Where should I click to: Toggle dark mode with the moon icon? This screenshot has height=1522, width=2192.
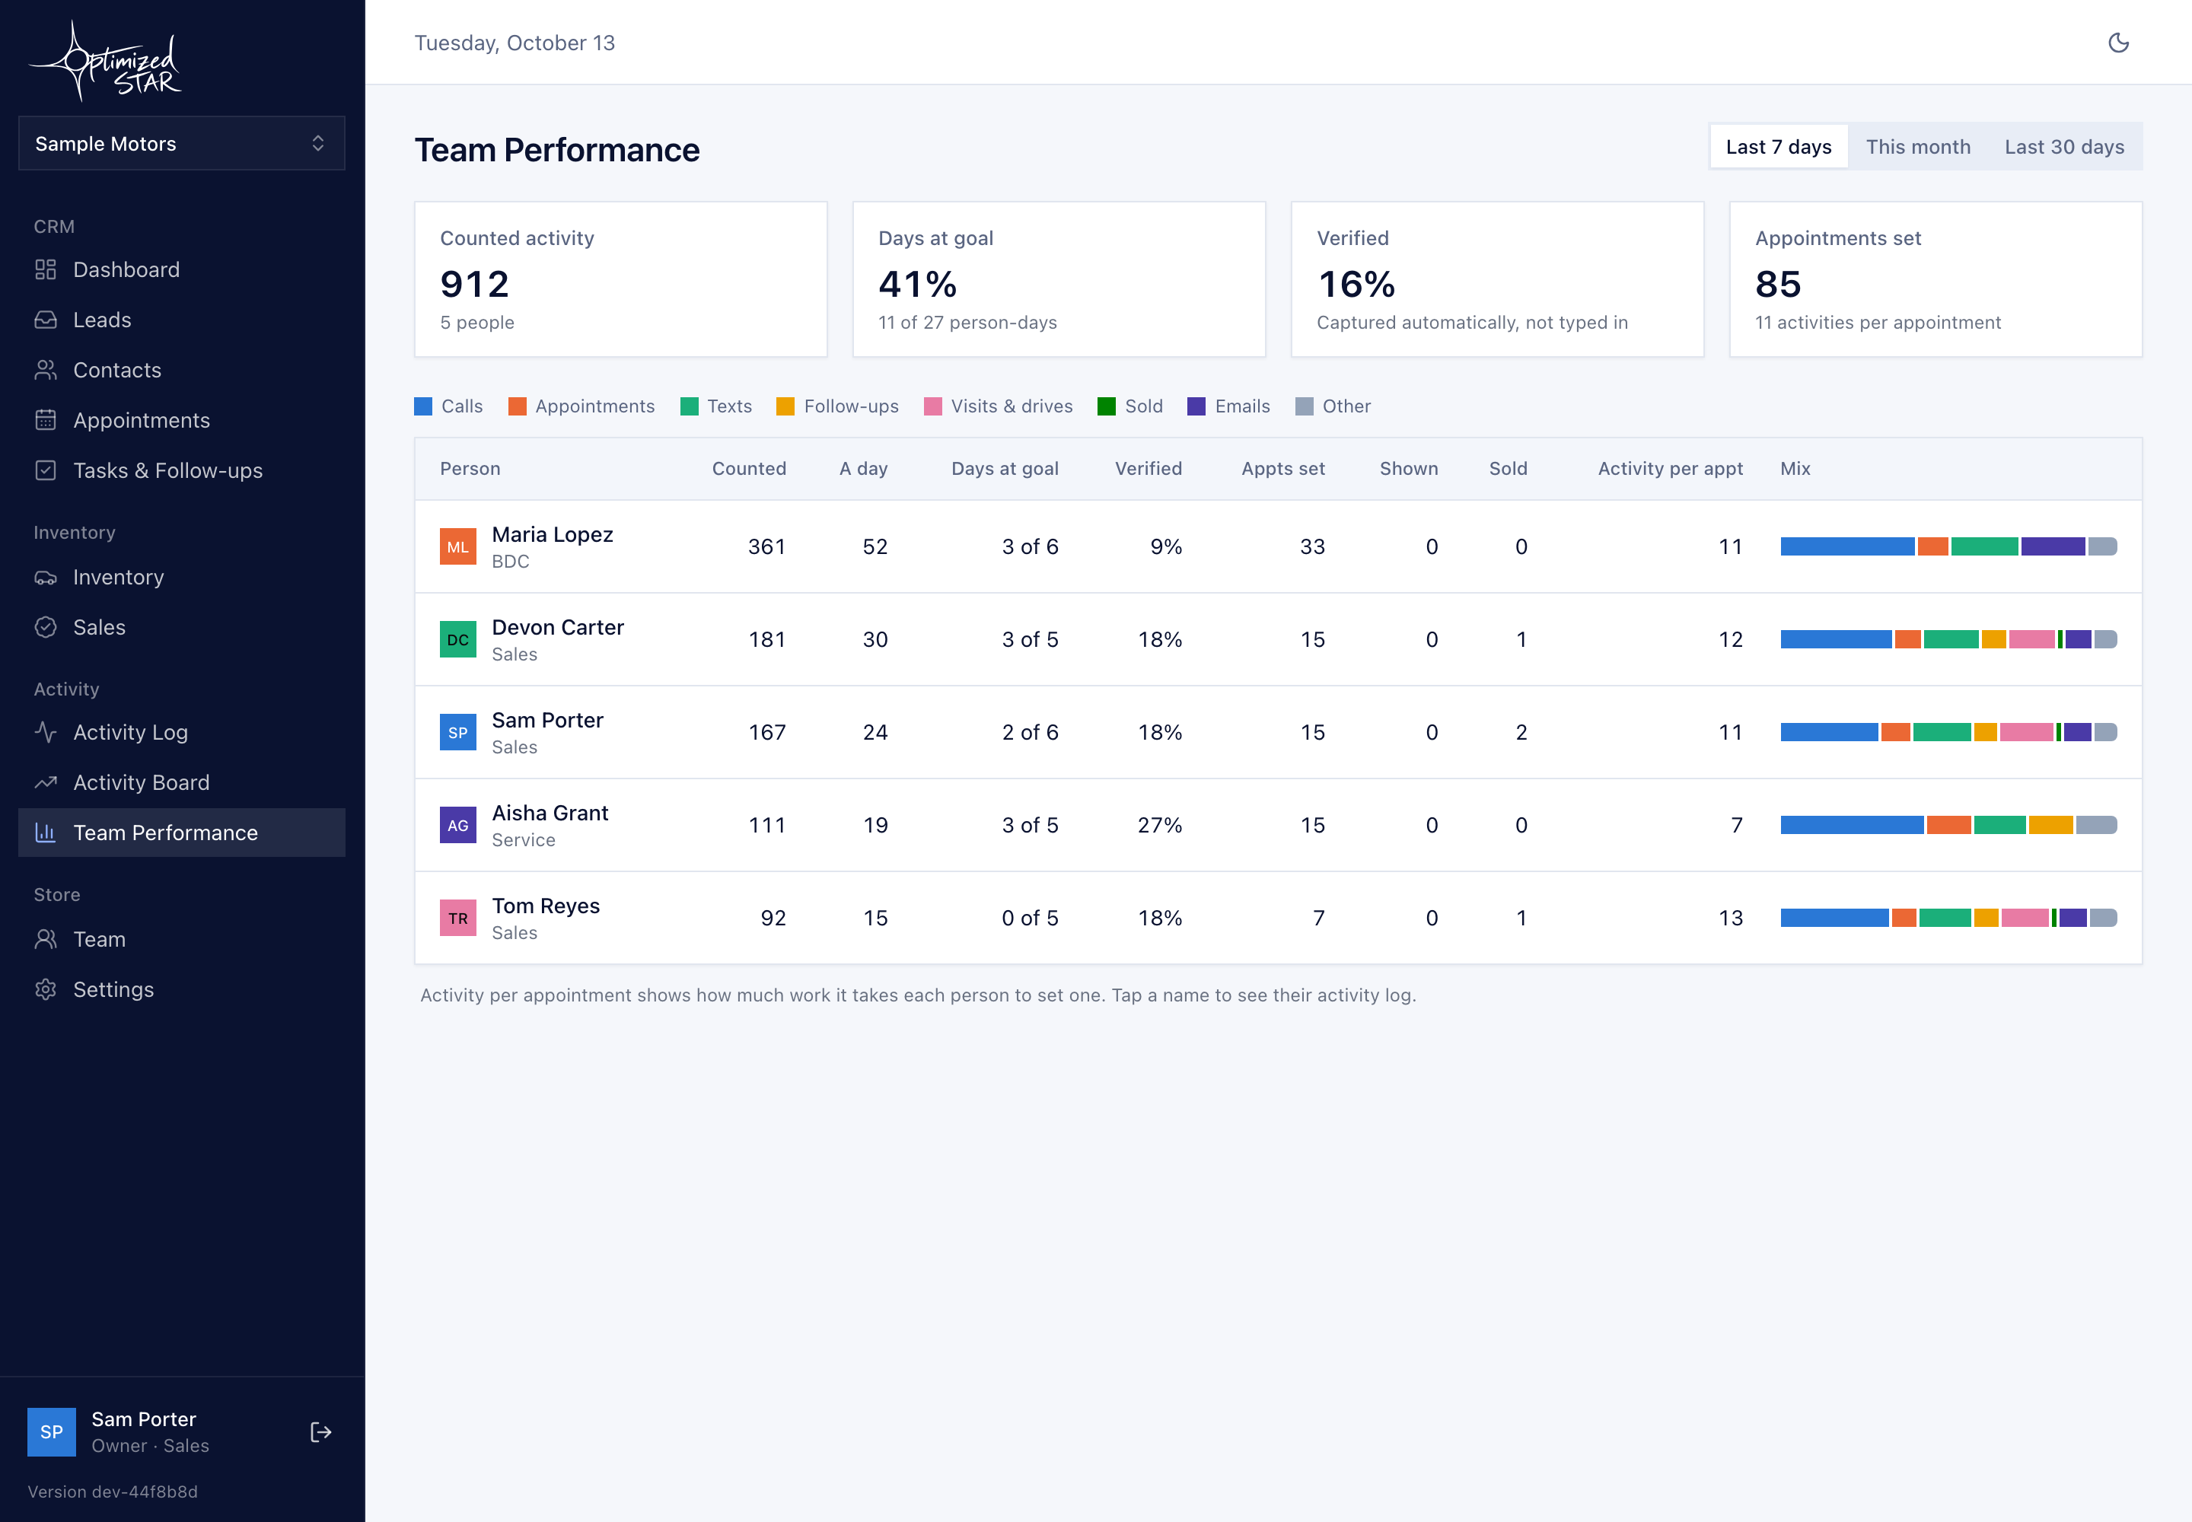click(x=2117, y=43)
